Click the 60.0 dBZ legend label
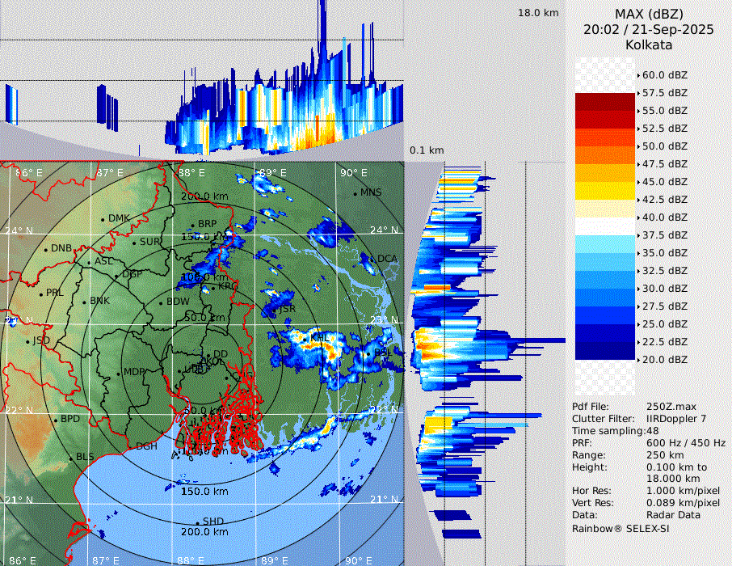 coord(664,74)
